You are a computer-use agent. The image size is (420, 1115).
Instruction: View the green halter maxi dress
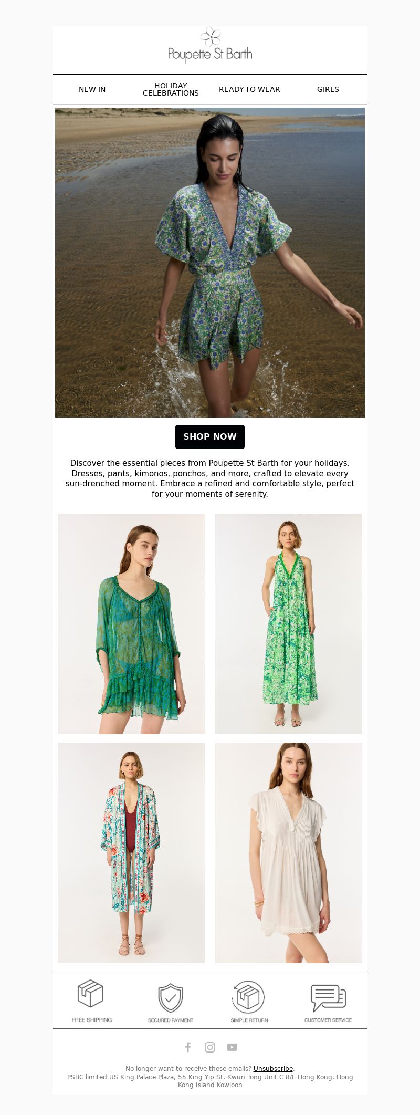pos(289,624)
